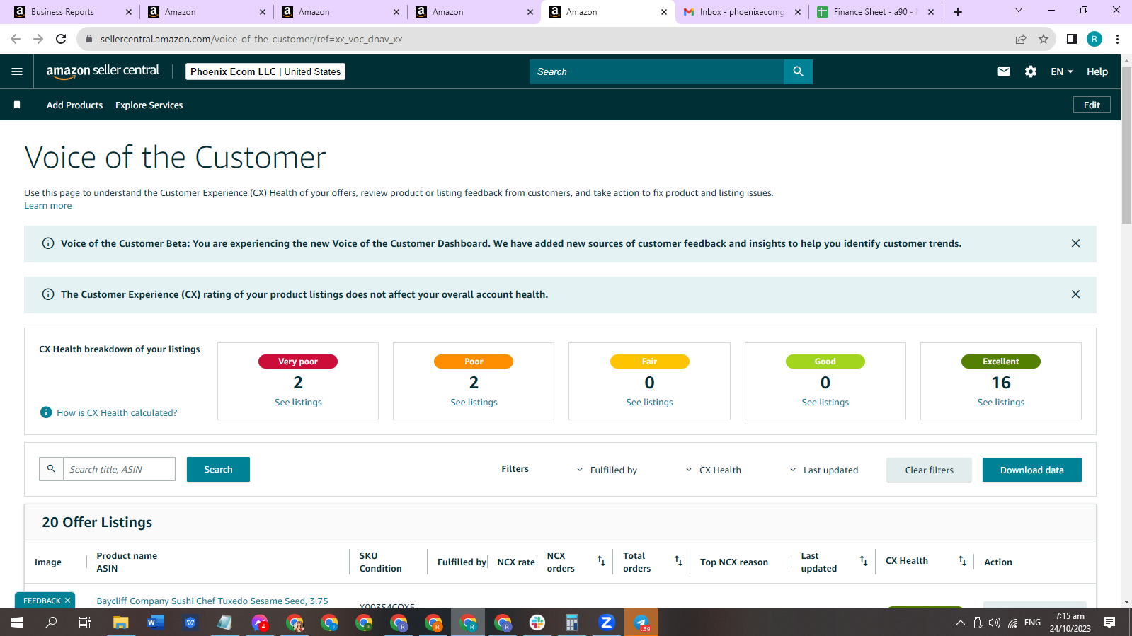
Task: Open Chrome side panel icon
Action: coord(1072,39)
